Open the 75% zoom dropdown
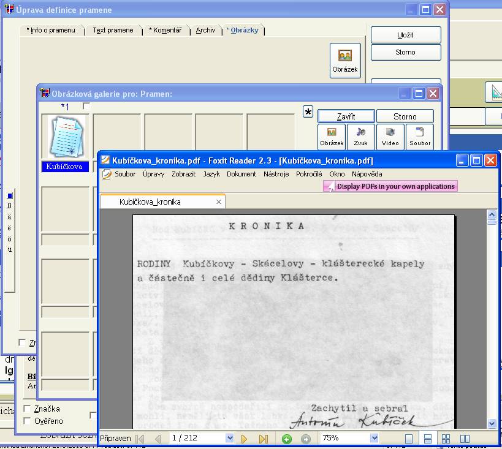The width and height of the screenshot is (502, 449). (374, 438)
